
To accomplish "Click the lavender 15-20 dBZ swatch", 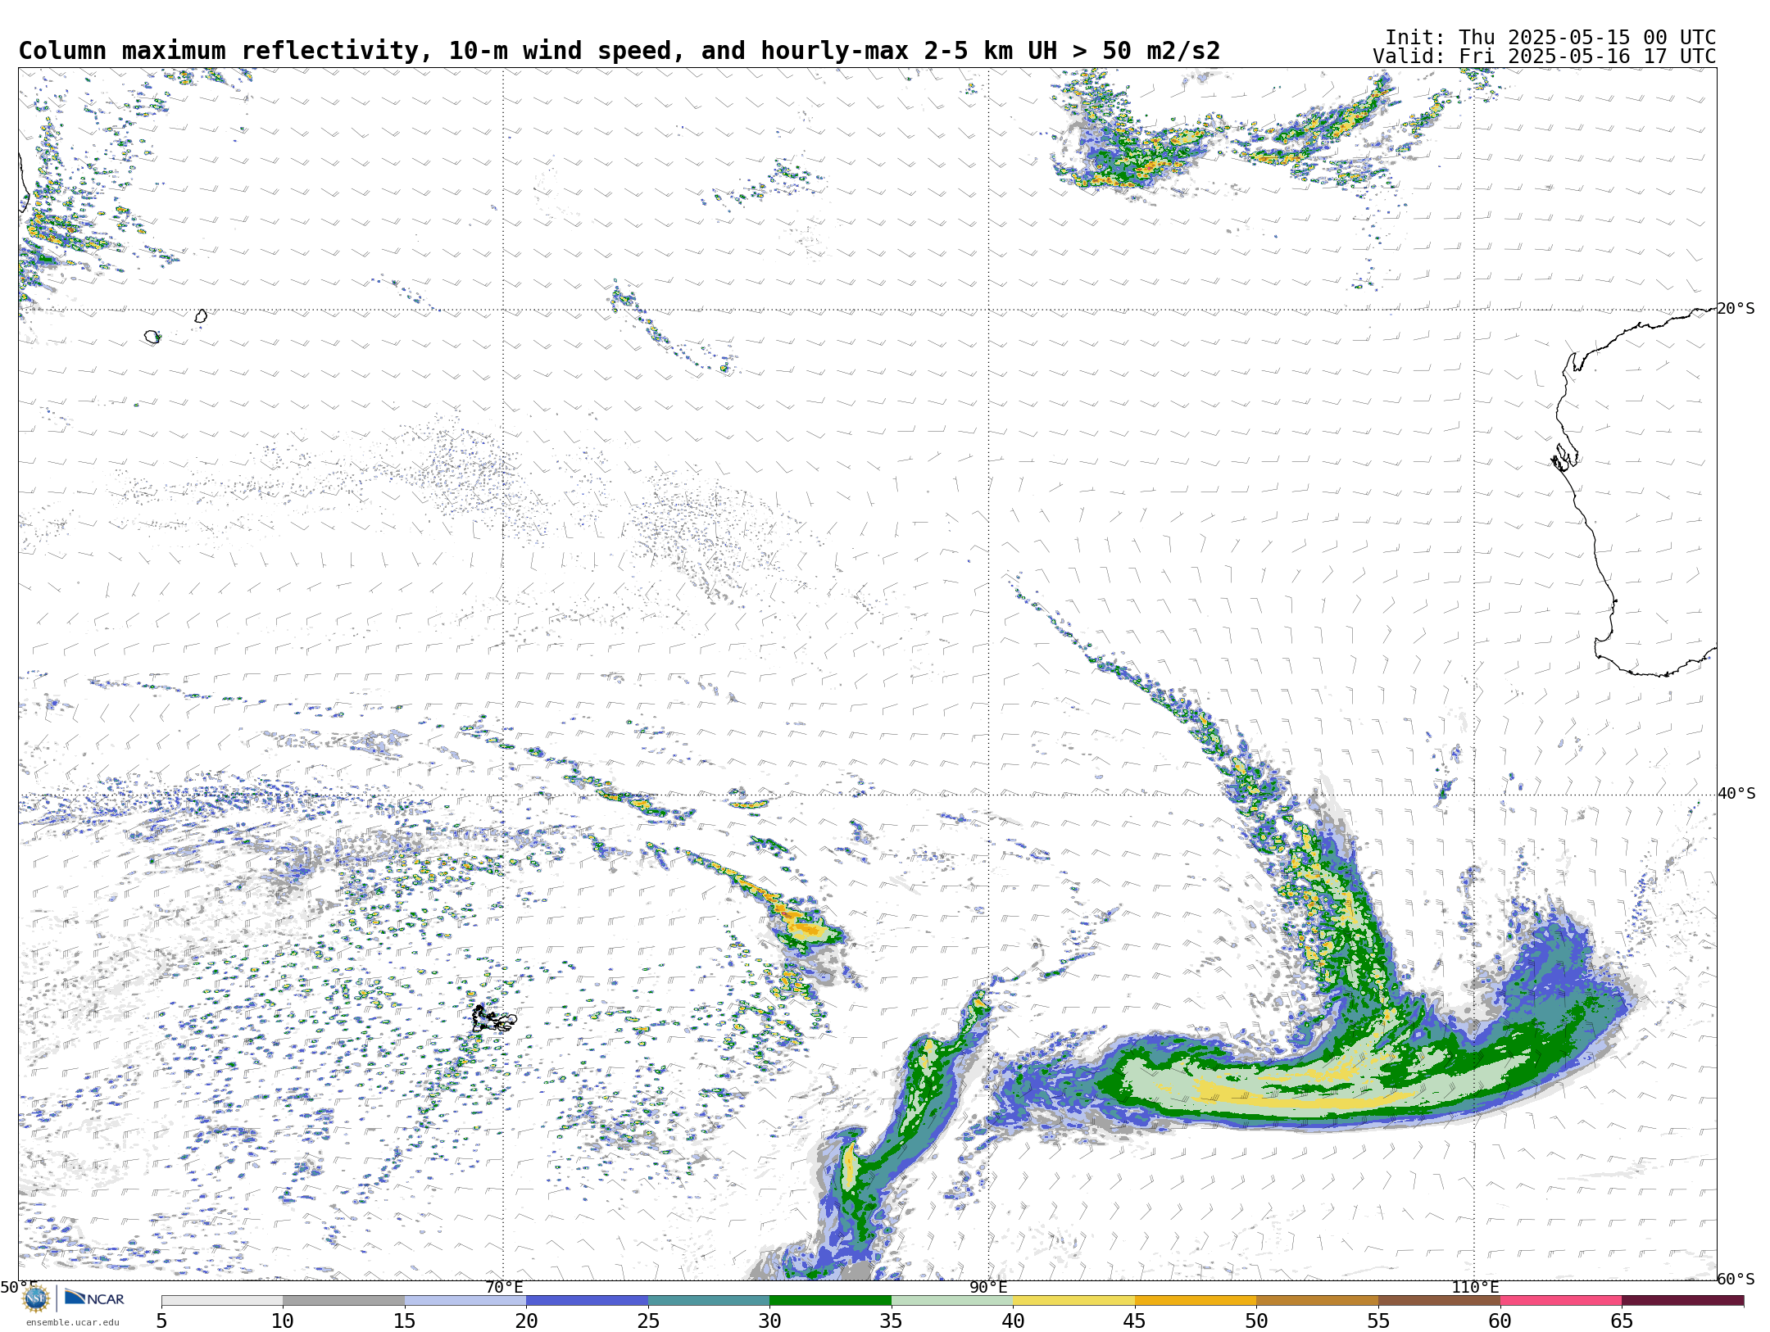I will [465, 1300].
